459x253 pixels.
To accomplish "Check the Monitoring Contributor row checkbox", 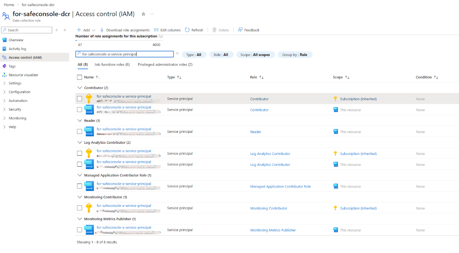I will click(79, 208).
